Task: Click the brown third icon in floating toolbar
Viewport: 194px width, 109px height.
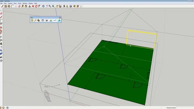Action: point(38,20)
